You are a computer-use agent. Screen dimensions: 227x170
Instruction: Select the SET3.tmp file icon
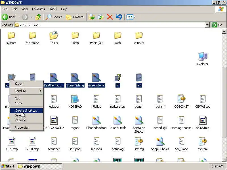(x=203, y=120)
